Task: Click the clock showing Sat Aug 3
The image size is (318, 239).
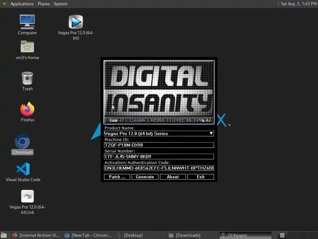Action: (298, 4)
